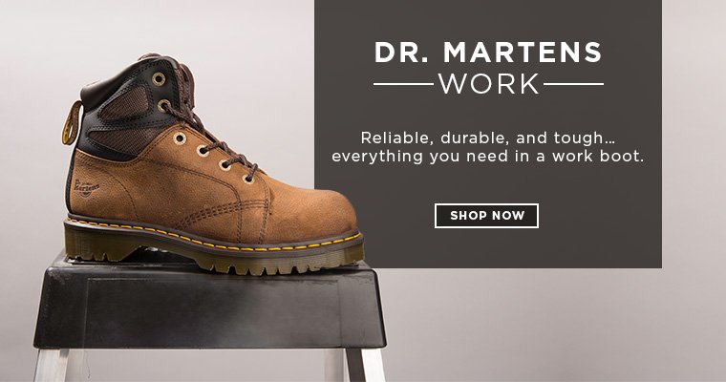Click the topmost brass eyelet on the boot collar
Viewport: 726px width, 382px height.
coord(159,78)
